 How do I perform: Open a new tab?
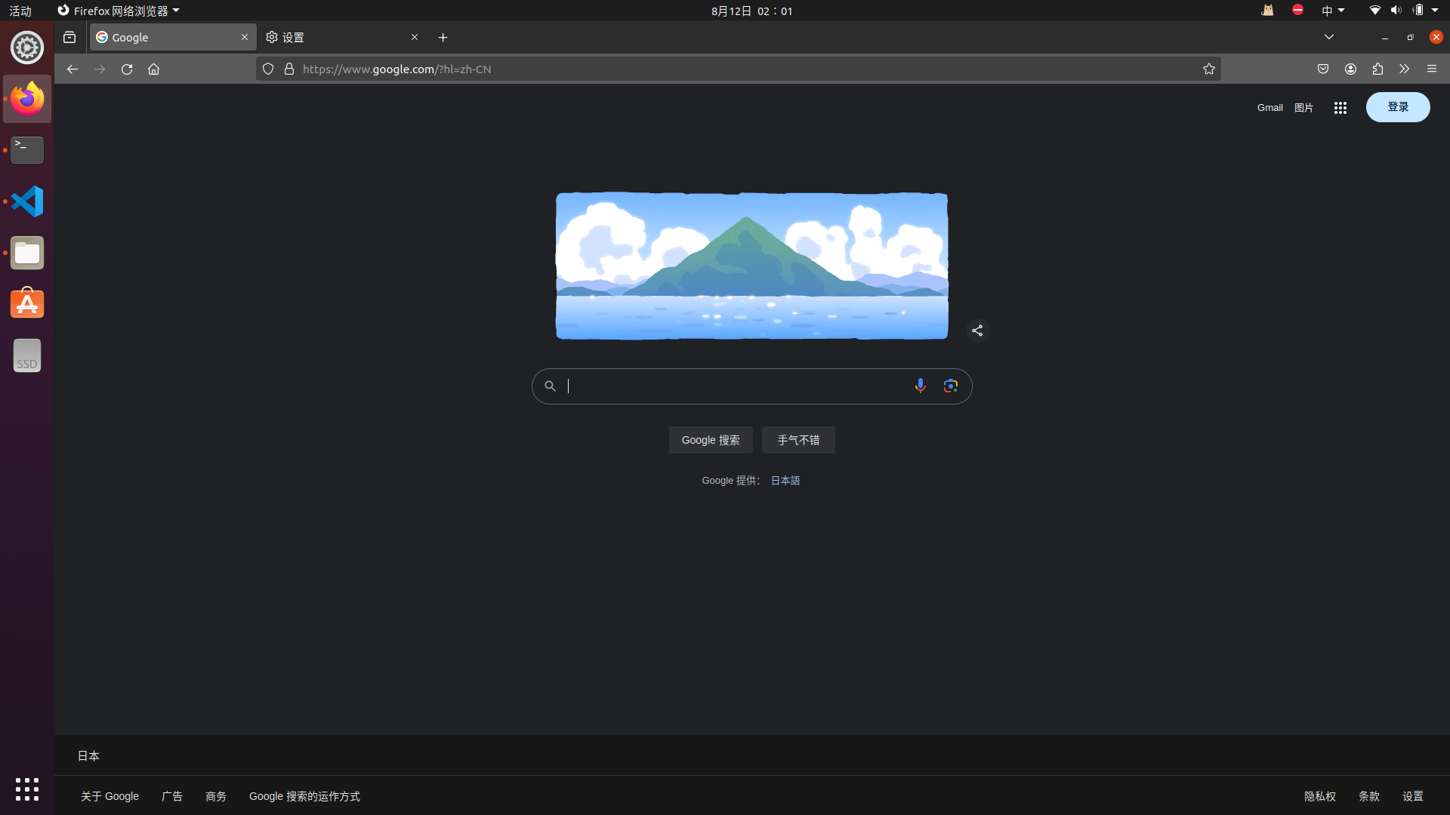point(443,37)
